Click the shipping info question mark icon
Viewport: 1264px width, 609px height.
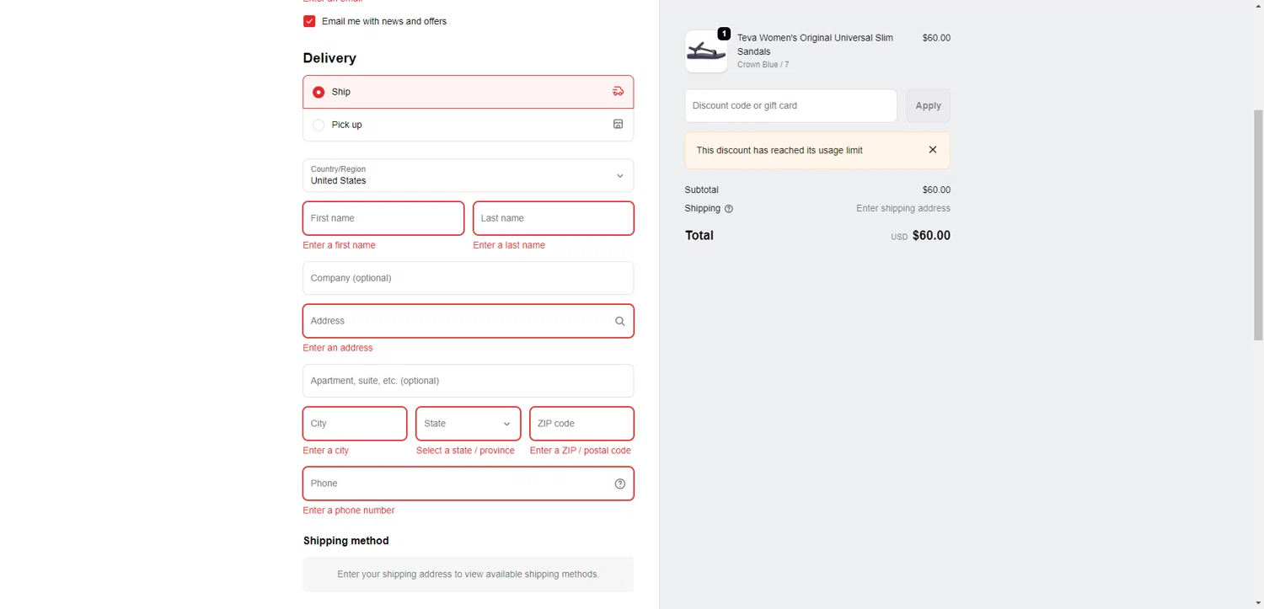(729, 209)
